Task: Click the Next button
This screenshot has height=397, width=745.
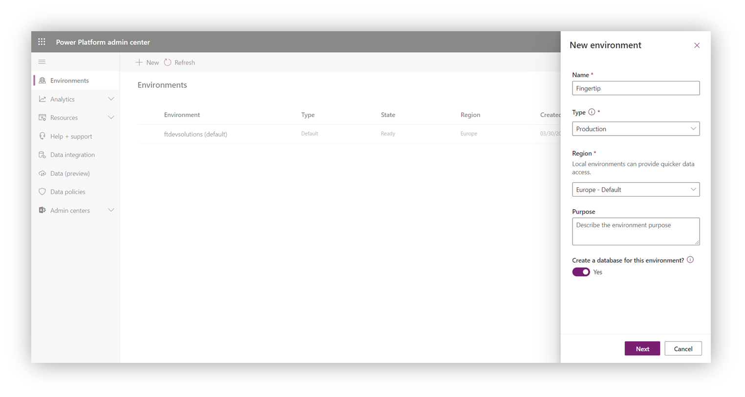Action: pos(642,349)
